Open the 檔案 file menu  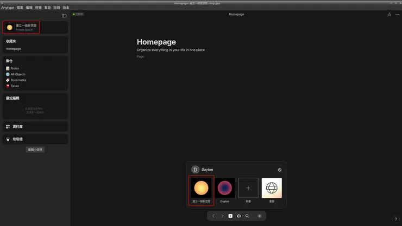point(20,8)
